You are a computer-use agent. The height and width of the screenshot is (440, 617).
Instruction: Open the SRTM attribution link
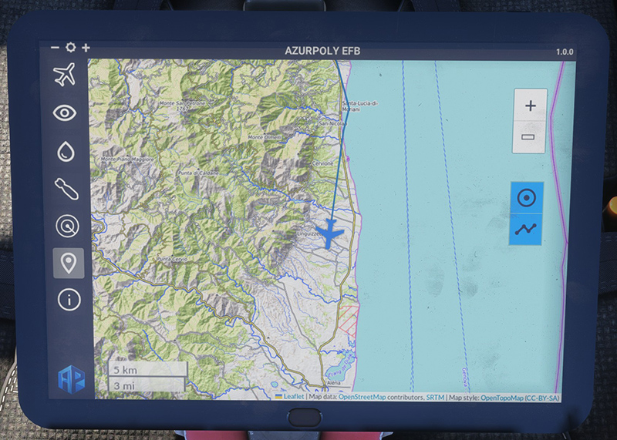(435, 398)
